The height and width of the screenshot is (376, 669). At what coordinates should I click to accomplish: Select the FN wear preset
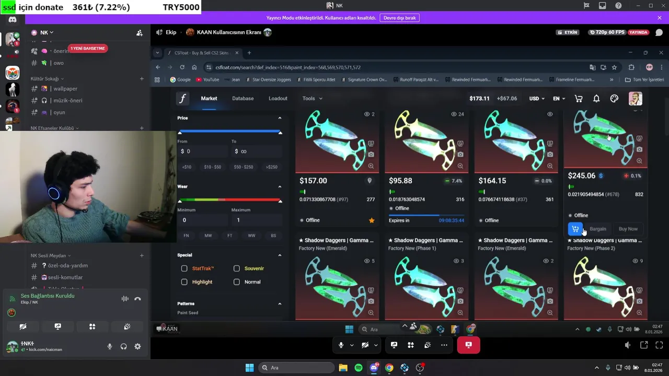pyautogui.click(x=186, y=236)
